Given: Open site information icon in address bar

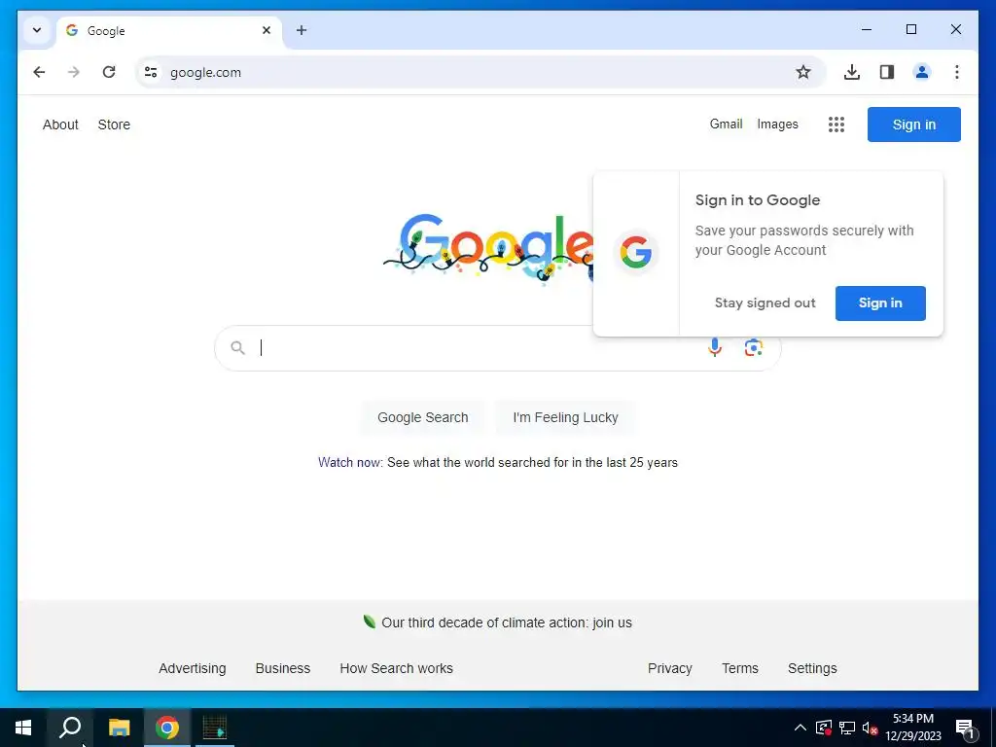Looking at the screenshot, I should 151,72.
